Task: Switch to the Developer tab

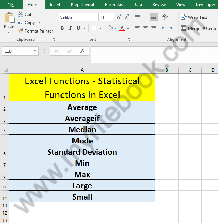Action: coord(205,5)
